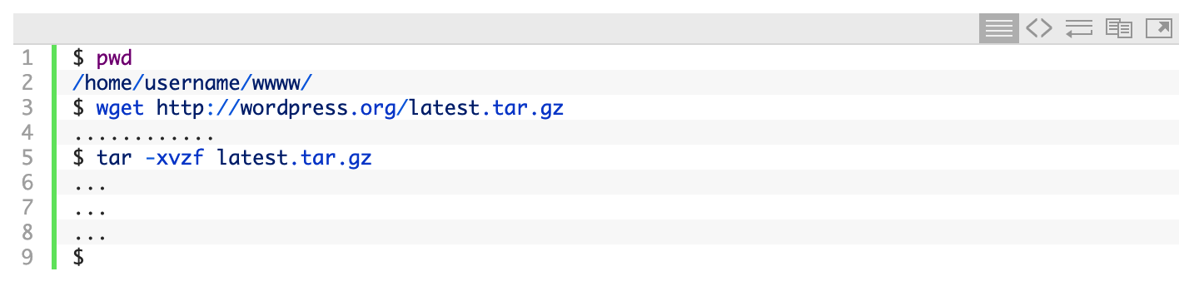1194x306 pixels.
Task: Click the /home/username/wwww/ path text
Action: click(x=192, y=82)
